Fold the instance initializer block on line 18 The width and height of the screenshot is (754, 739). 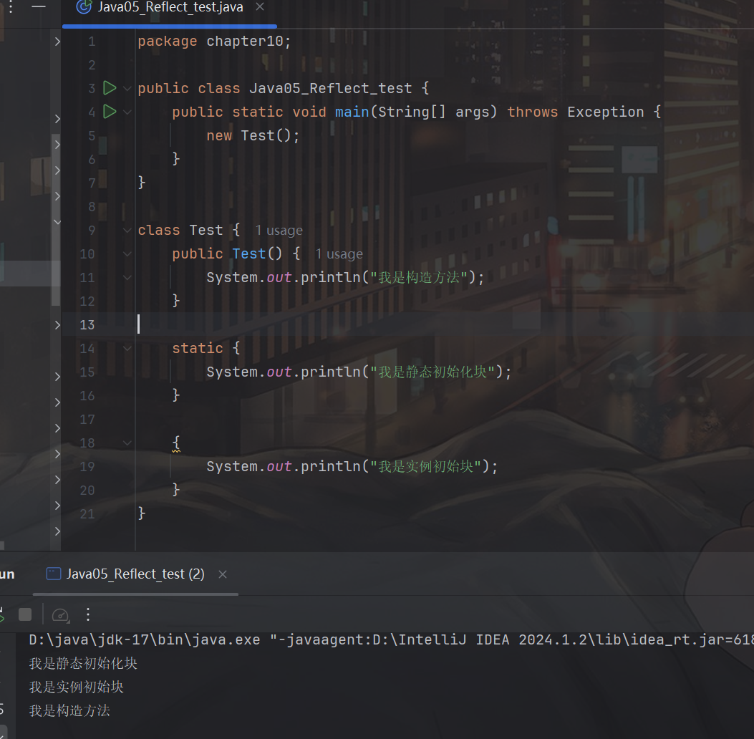point(127,443)
